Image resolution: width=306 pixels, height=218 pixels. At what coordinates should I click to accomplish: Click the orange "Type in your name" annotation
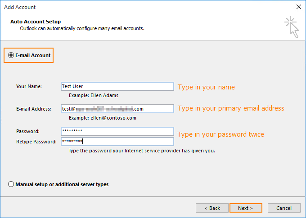coord(206,87)
